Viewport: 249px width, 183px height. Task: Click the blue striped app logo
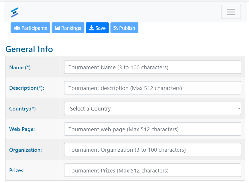(15, 12)
